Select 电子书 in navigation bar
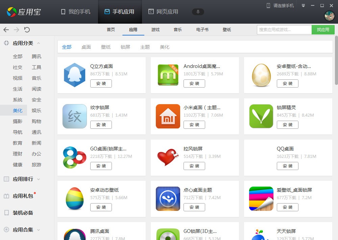This screenshot has width=338, height=240. click(x=202, y=29)
